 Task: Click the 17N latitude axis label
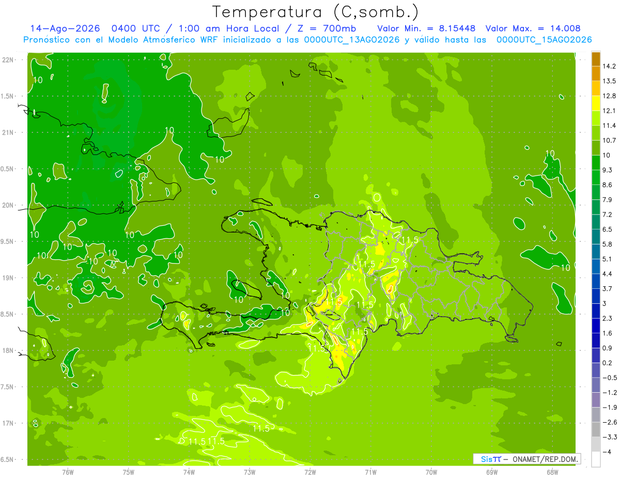8,423
